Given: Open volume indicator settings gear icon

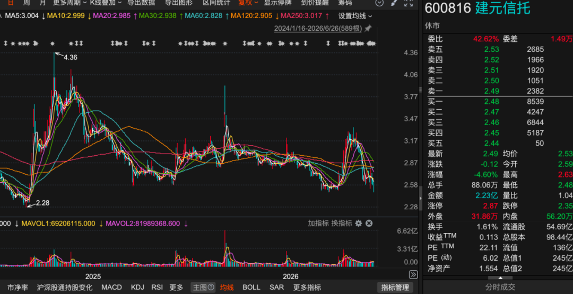Looking at the screenshot, I should tap(359, 223).
